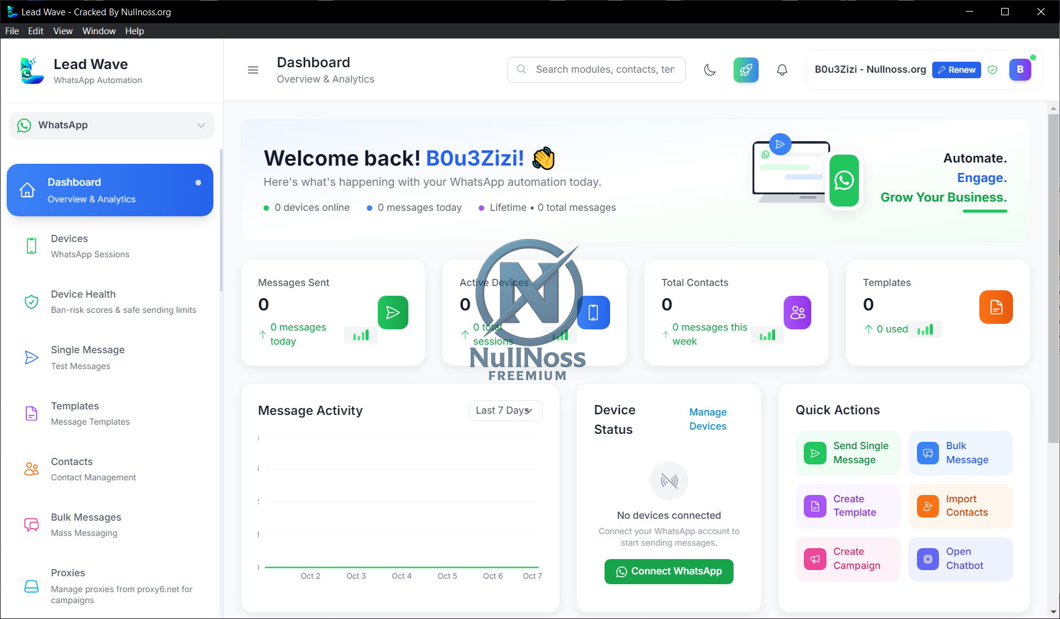The width and height of the screenshot is (1060, 619).
Task: Open Devices WhatsApp Sessions page
Action: pos(110,246)
